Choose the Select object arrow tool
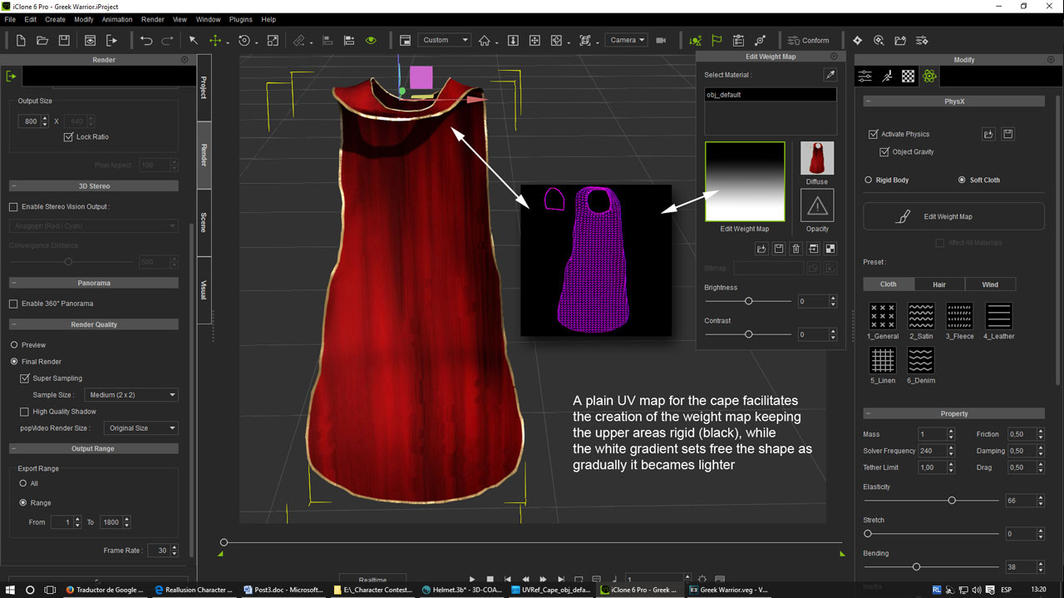Image resolution: width=1064 pixels, height=598 pixels. [x=194, y=40]
